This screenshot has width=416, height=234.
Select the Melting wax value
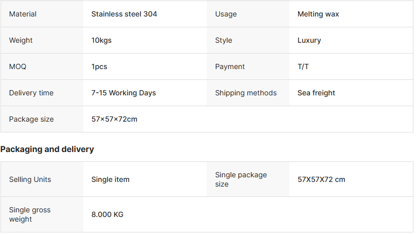(318, 14)
